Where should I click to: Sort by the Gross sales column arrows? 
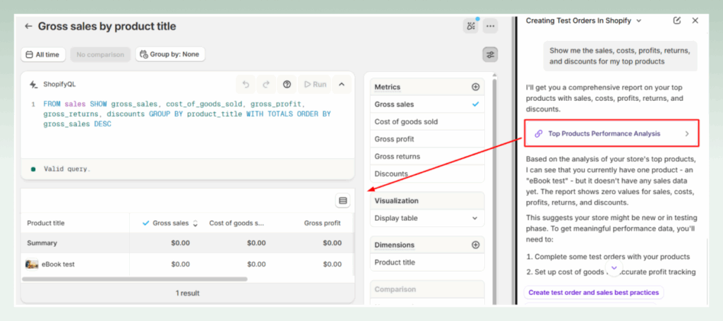coord(195,224)
